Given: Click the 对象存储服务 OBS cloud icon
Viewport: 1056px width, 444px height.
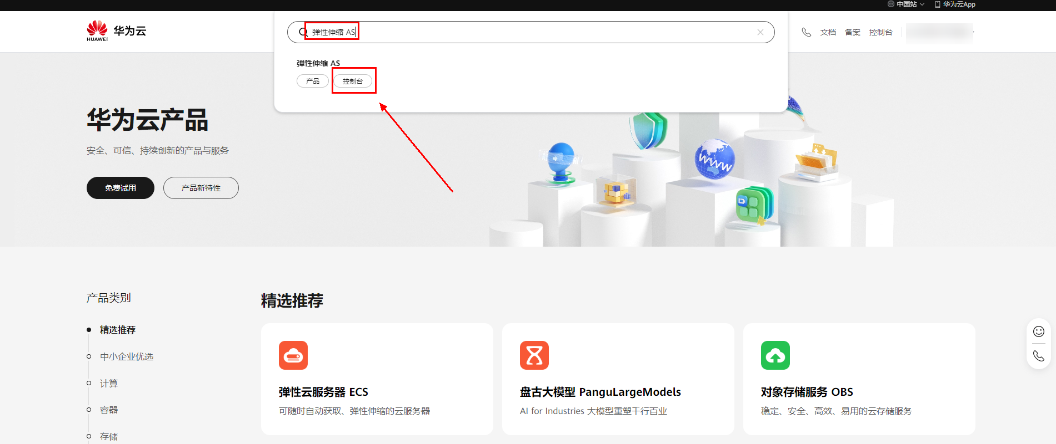Looking at the screenshot, I should pyautogui.click(x=775, y=355).
